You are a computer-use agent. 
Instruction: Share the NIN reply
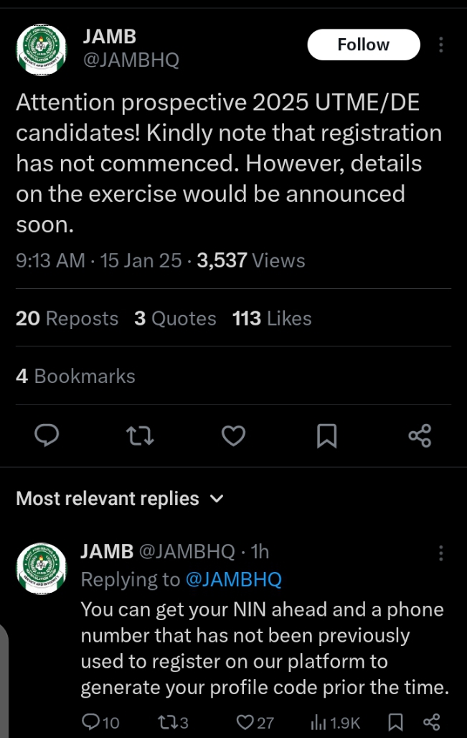click(431, 722)
